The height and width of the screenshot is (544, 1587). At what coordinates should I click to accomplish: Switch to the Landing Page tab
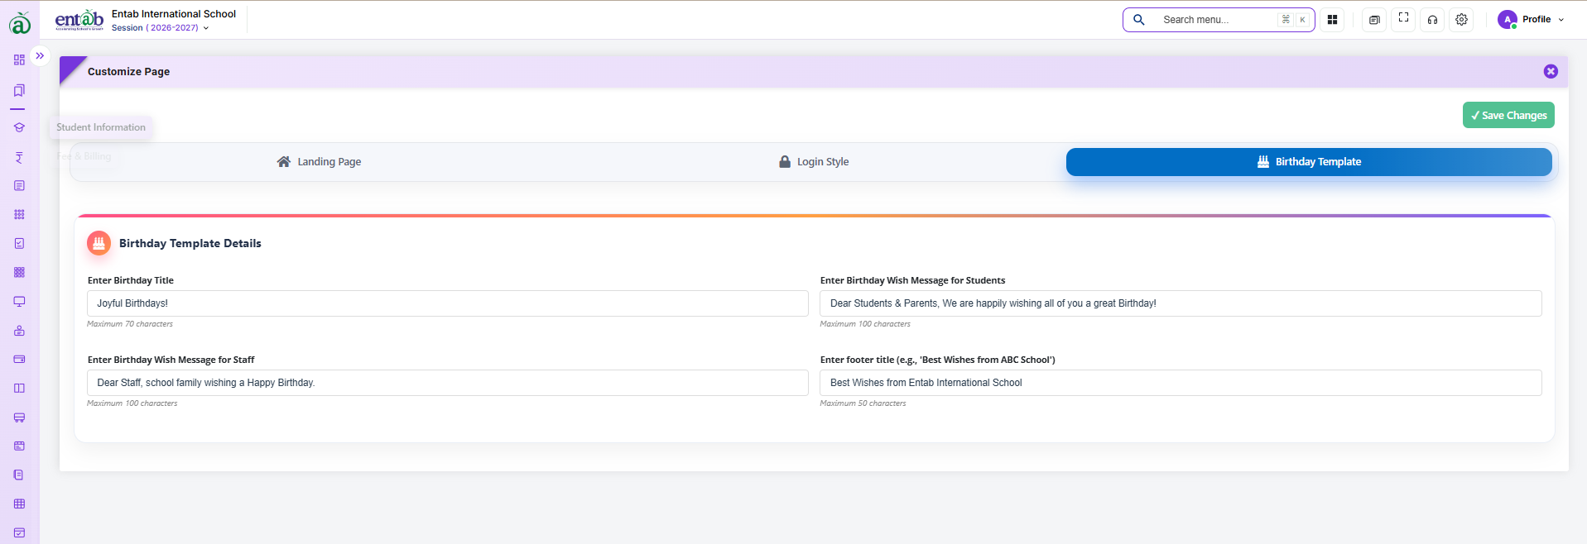point(320,162)
